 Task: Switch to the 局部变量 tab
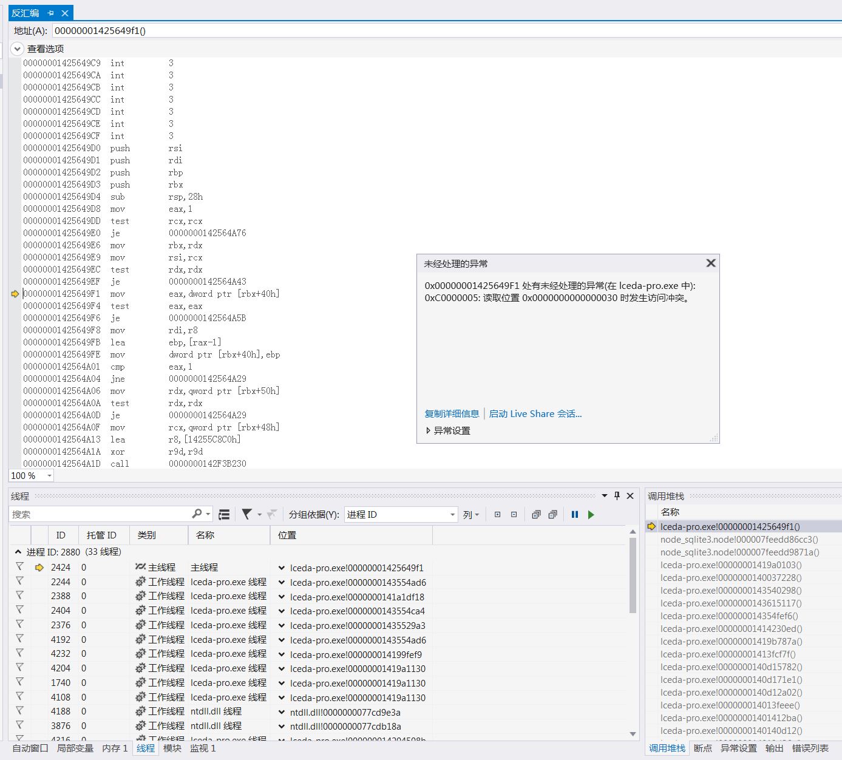click(75, 748)
